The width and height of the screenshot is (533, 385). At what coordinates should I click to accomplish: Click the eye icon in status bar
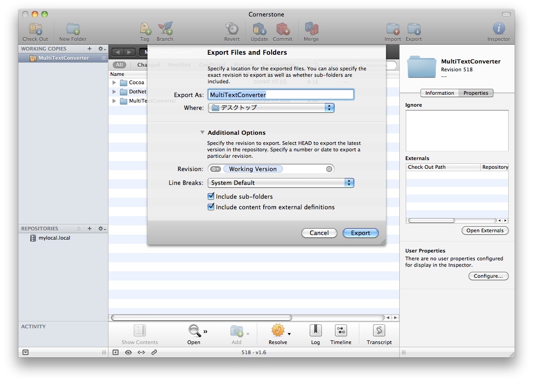[129, 352]
